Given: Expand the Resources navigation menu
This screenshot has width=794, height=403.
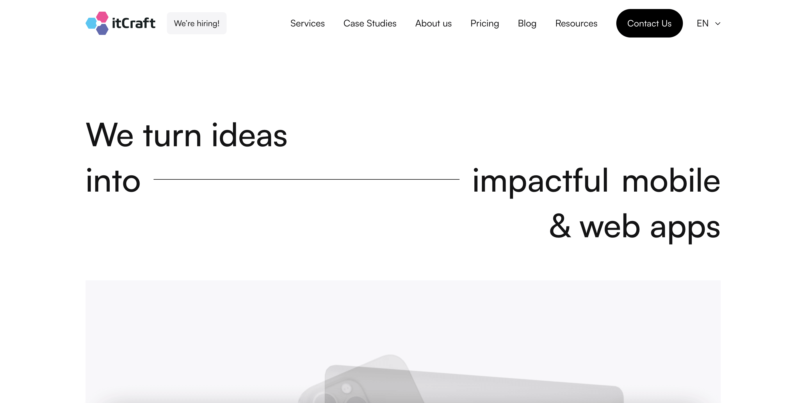Looking at the screenshot, I should tap(576, 23).
